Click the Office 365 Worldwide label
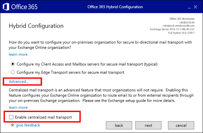Screen dimensions: 203x133 (x=182, y=19)
